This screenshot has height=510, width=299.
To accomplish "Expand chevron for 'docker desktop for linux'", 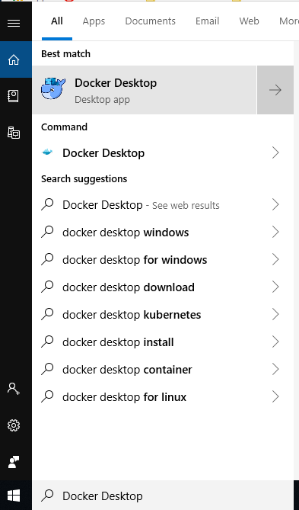I will pos(275,396).
